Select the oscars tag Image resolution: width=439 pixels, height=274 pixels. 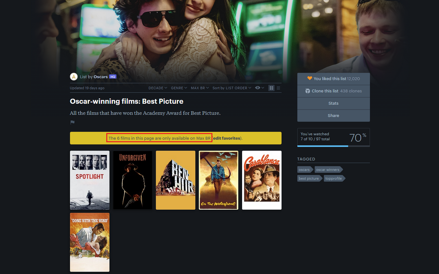305,170
